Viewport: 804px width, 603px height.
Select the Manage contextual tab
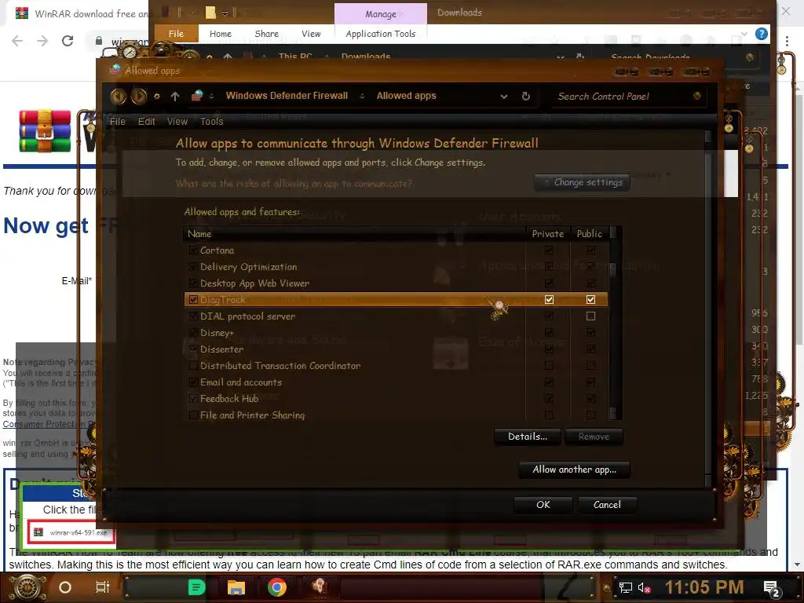coord(381,14)
